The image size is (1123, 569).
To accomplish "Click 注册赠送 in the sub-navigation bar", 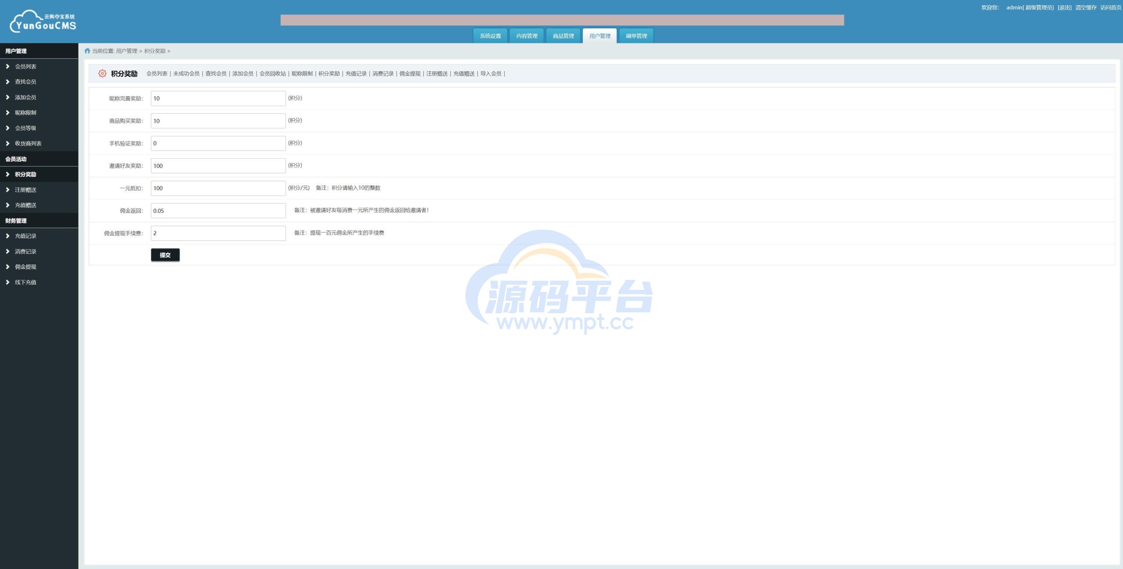I will (437, 73).
